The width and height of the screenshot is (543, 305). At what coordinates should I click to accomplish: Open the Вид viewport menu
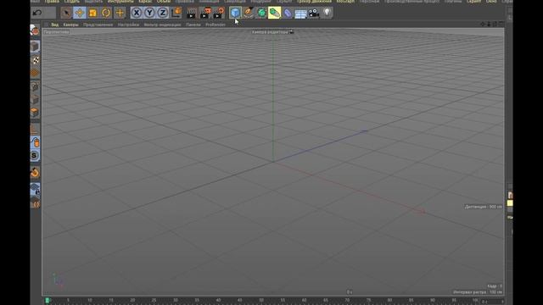click(x=54, y=25)
